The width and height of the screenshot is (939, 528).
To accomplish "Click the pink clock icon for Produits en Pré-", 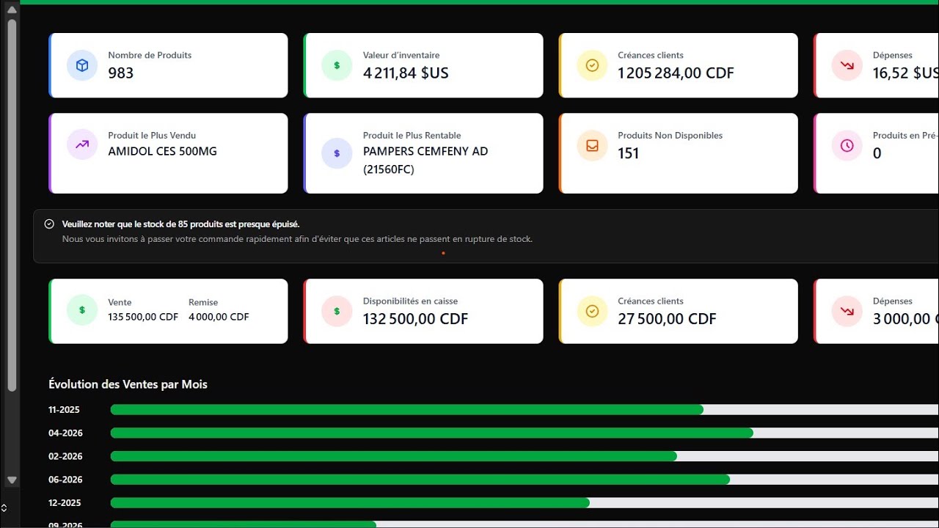I will pyautogui.click(x=847, y=145).
